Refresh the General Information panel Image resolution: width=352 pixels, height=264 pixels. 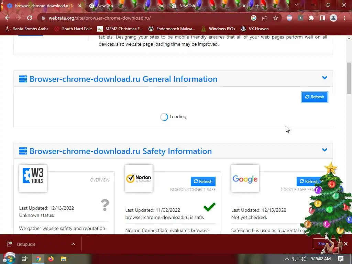[x=315, y=97]
